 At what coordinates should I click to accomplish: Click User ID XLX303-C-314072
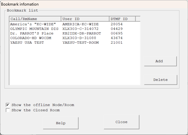click(81, 29)
